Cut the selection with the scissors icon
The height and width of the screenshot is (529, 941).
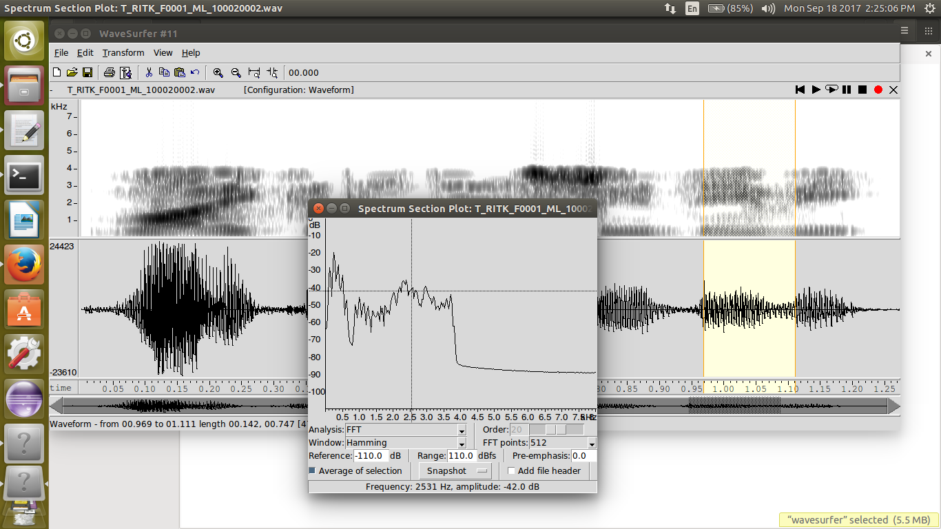click(x=148, y=72)
